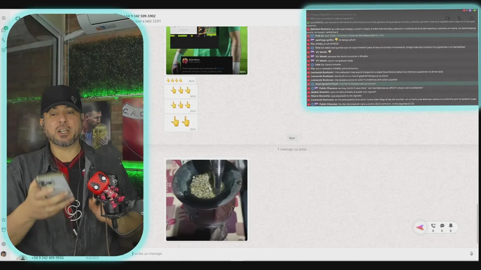This screenshot has width=481, height=270.
Task: Click Walter Rosatto's comment in chat overlay
Action: pos(342,92)
